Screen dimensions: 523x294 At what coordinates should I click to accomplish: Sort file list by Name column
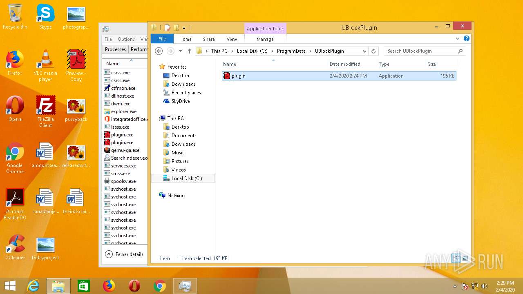coord(274,64)
